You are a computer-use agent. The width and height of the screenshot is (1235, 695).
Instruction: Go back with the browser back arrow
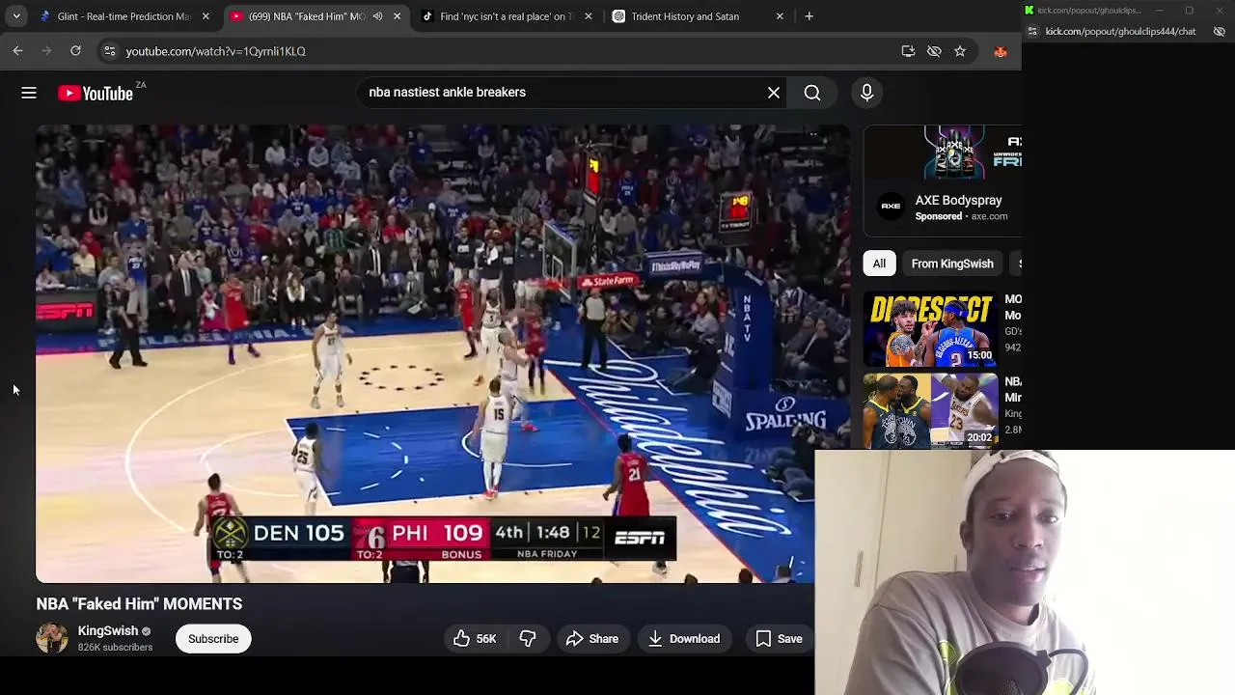click(17, 51)
